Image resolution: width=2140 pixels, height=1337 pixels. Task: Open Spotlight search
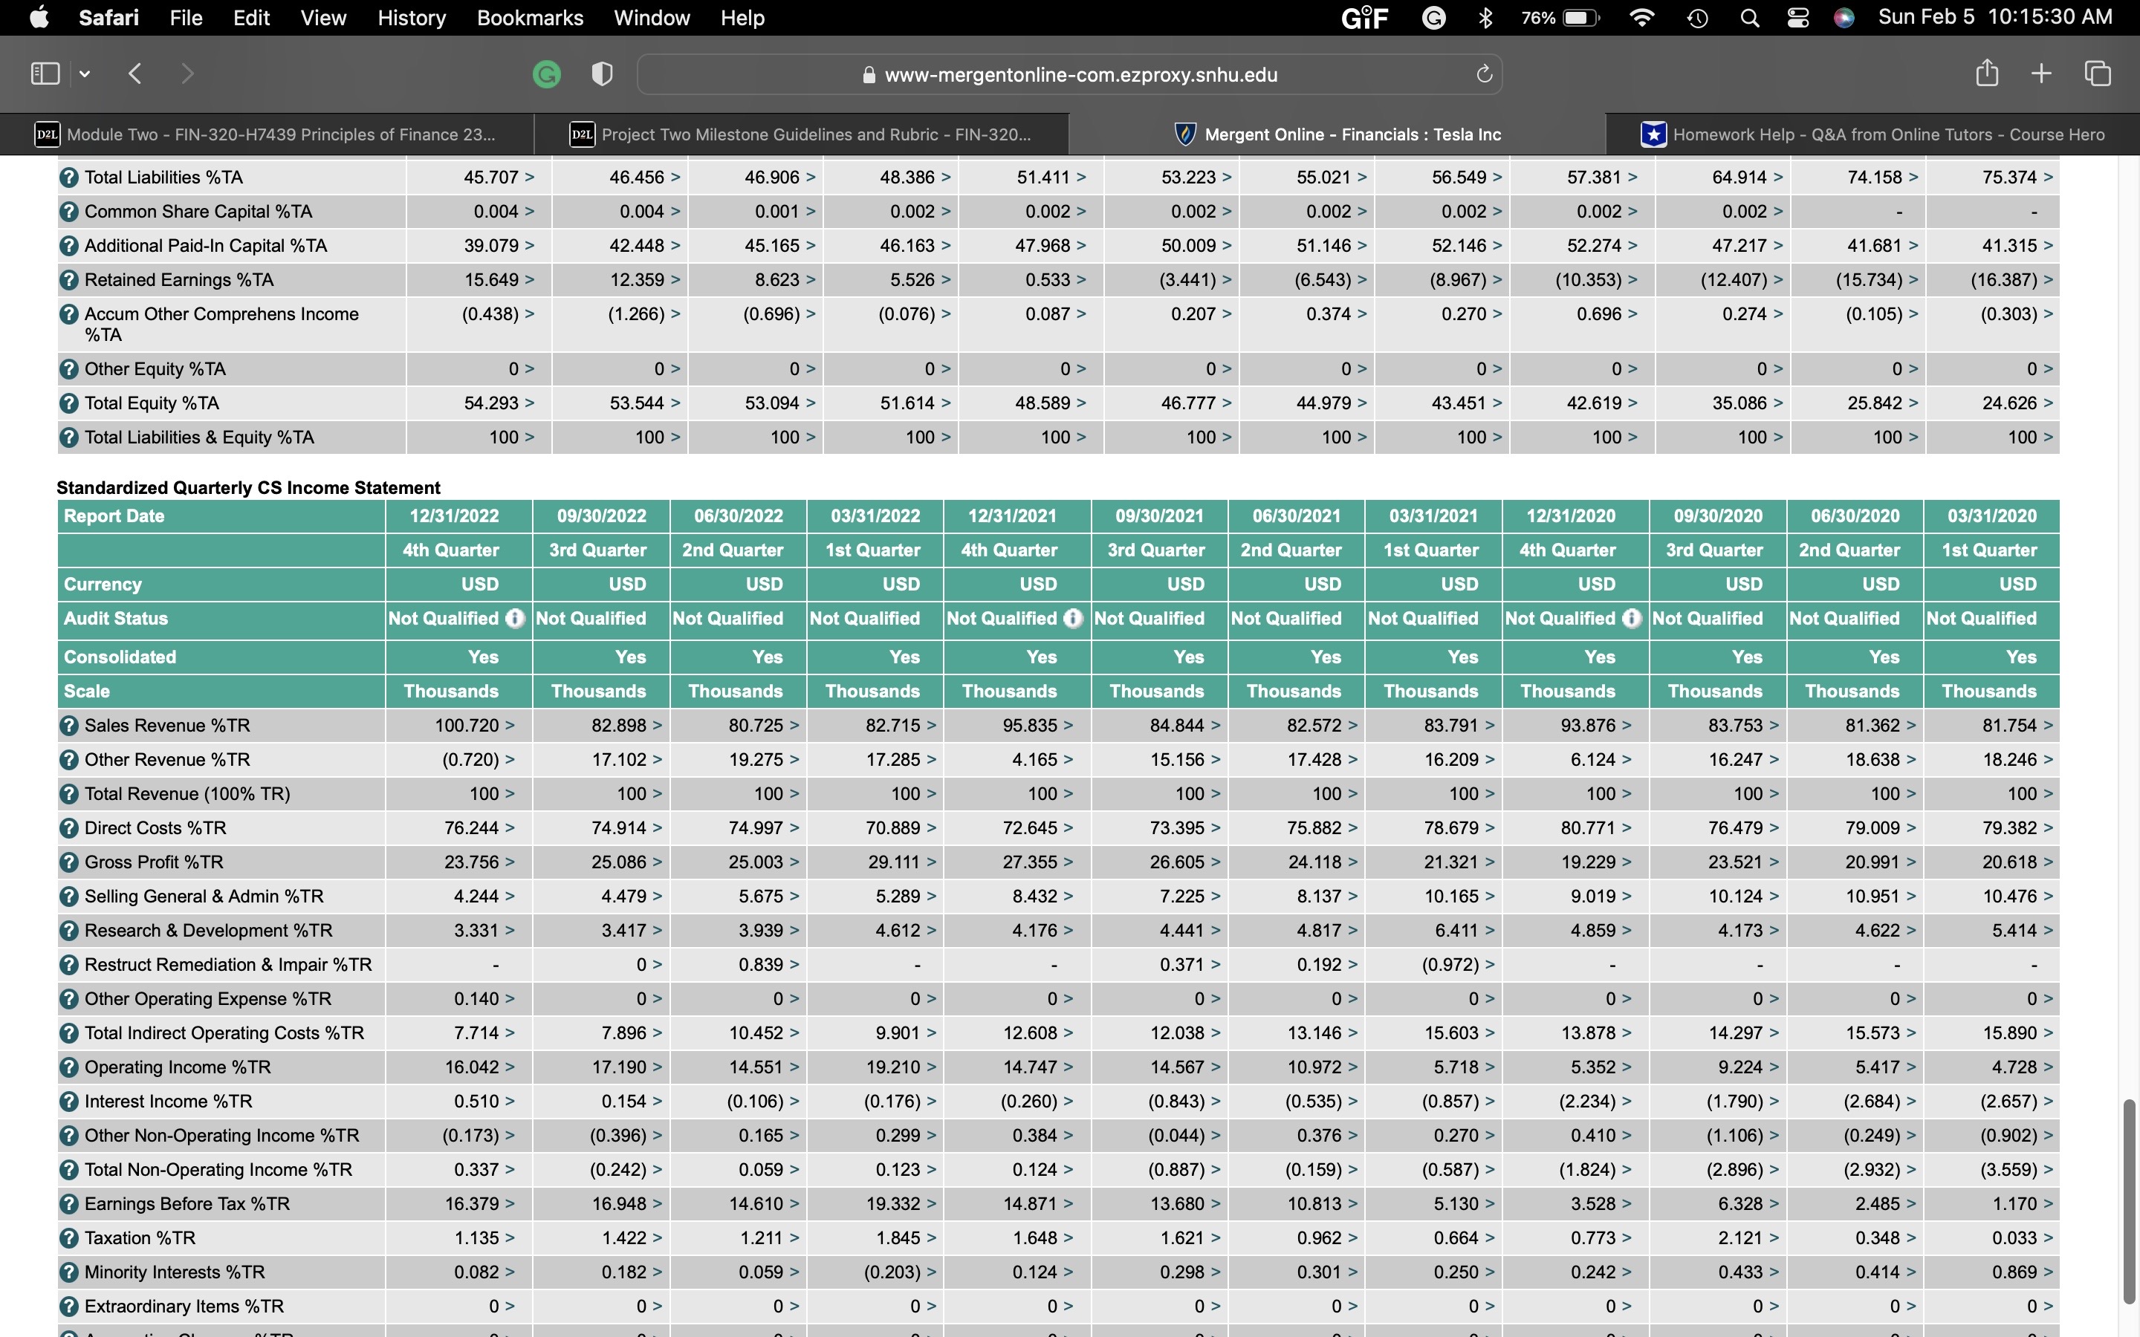click(x=1749, y=18)
